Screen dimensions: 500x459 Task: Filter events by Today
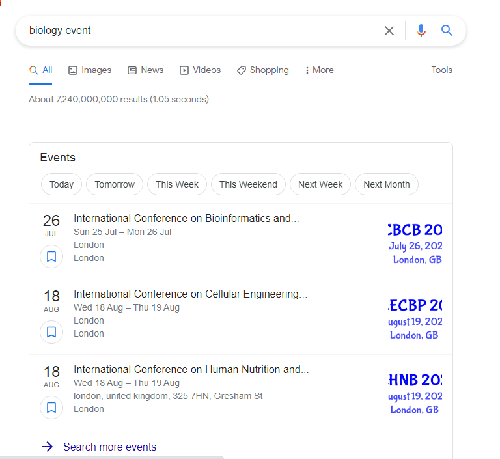click(62, 184)
